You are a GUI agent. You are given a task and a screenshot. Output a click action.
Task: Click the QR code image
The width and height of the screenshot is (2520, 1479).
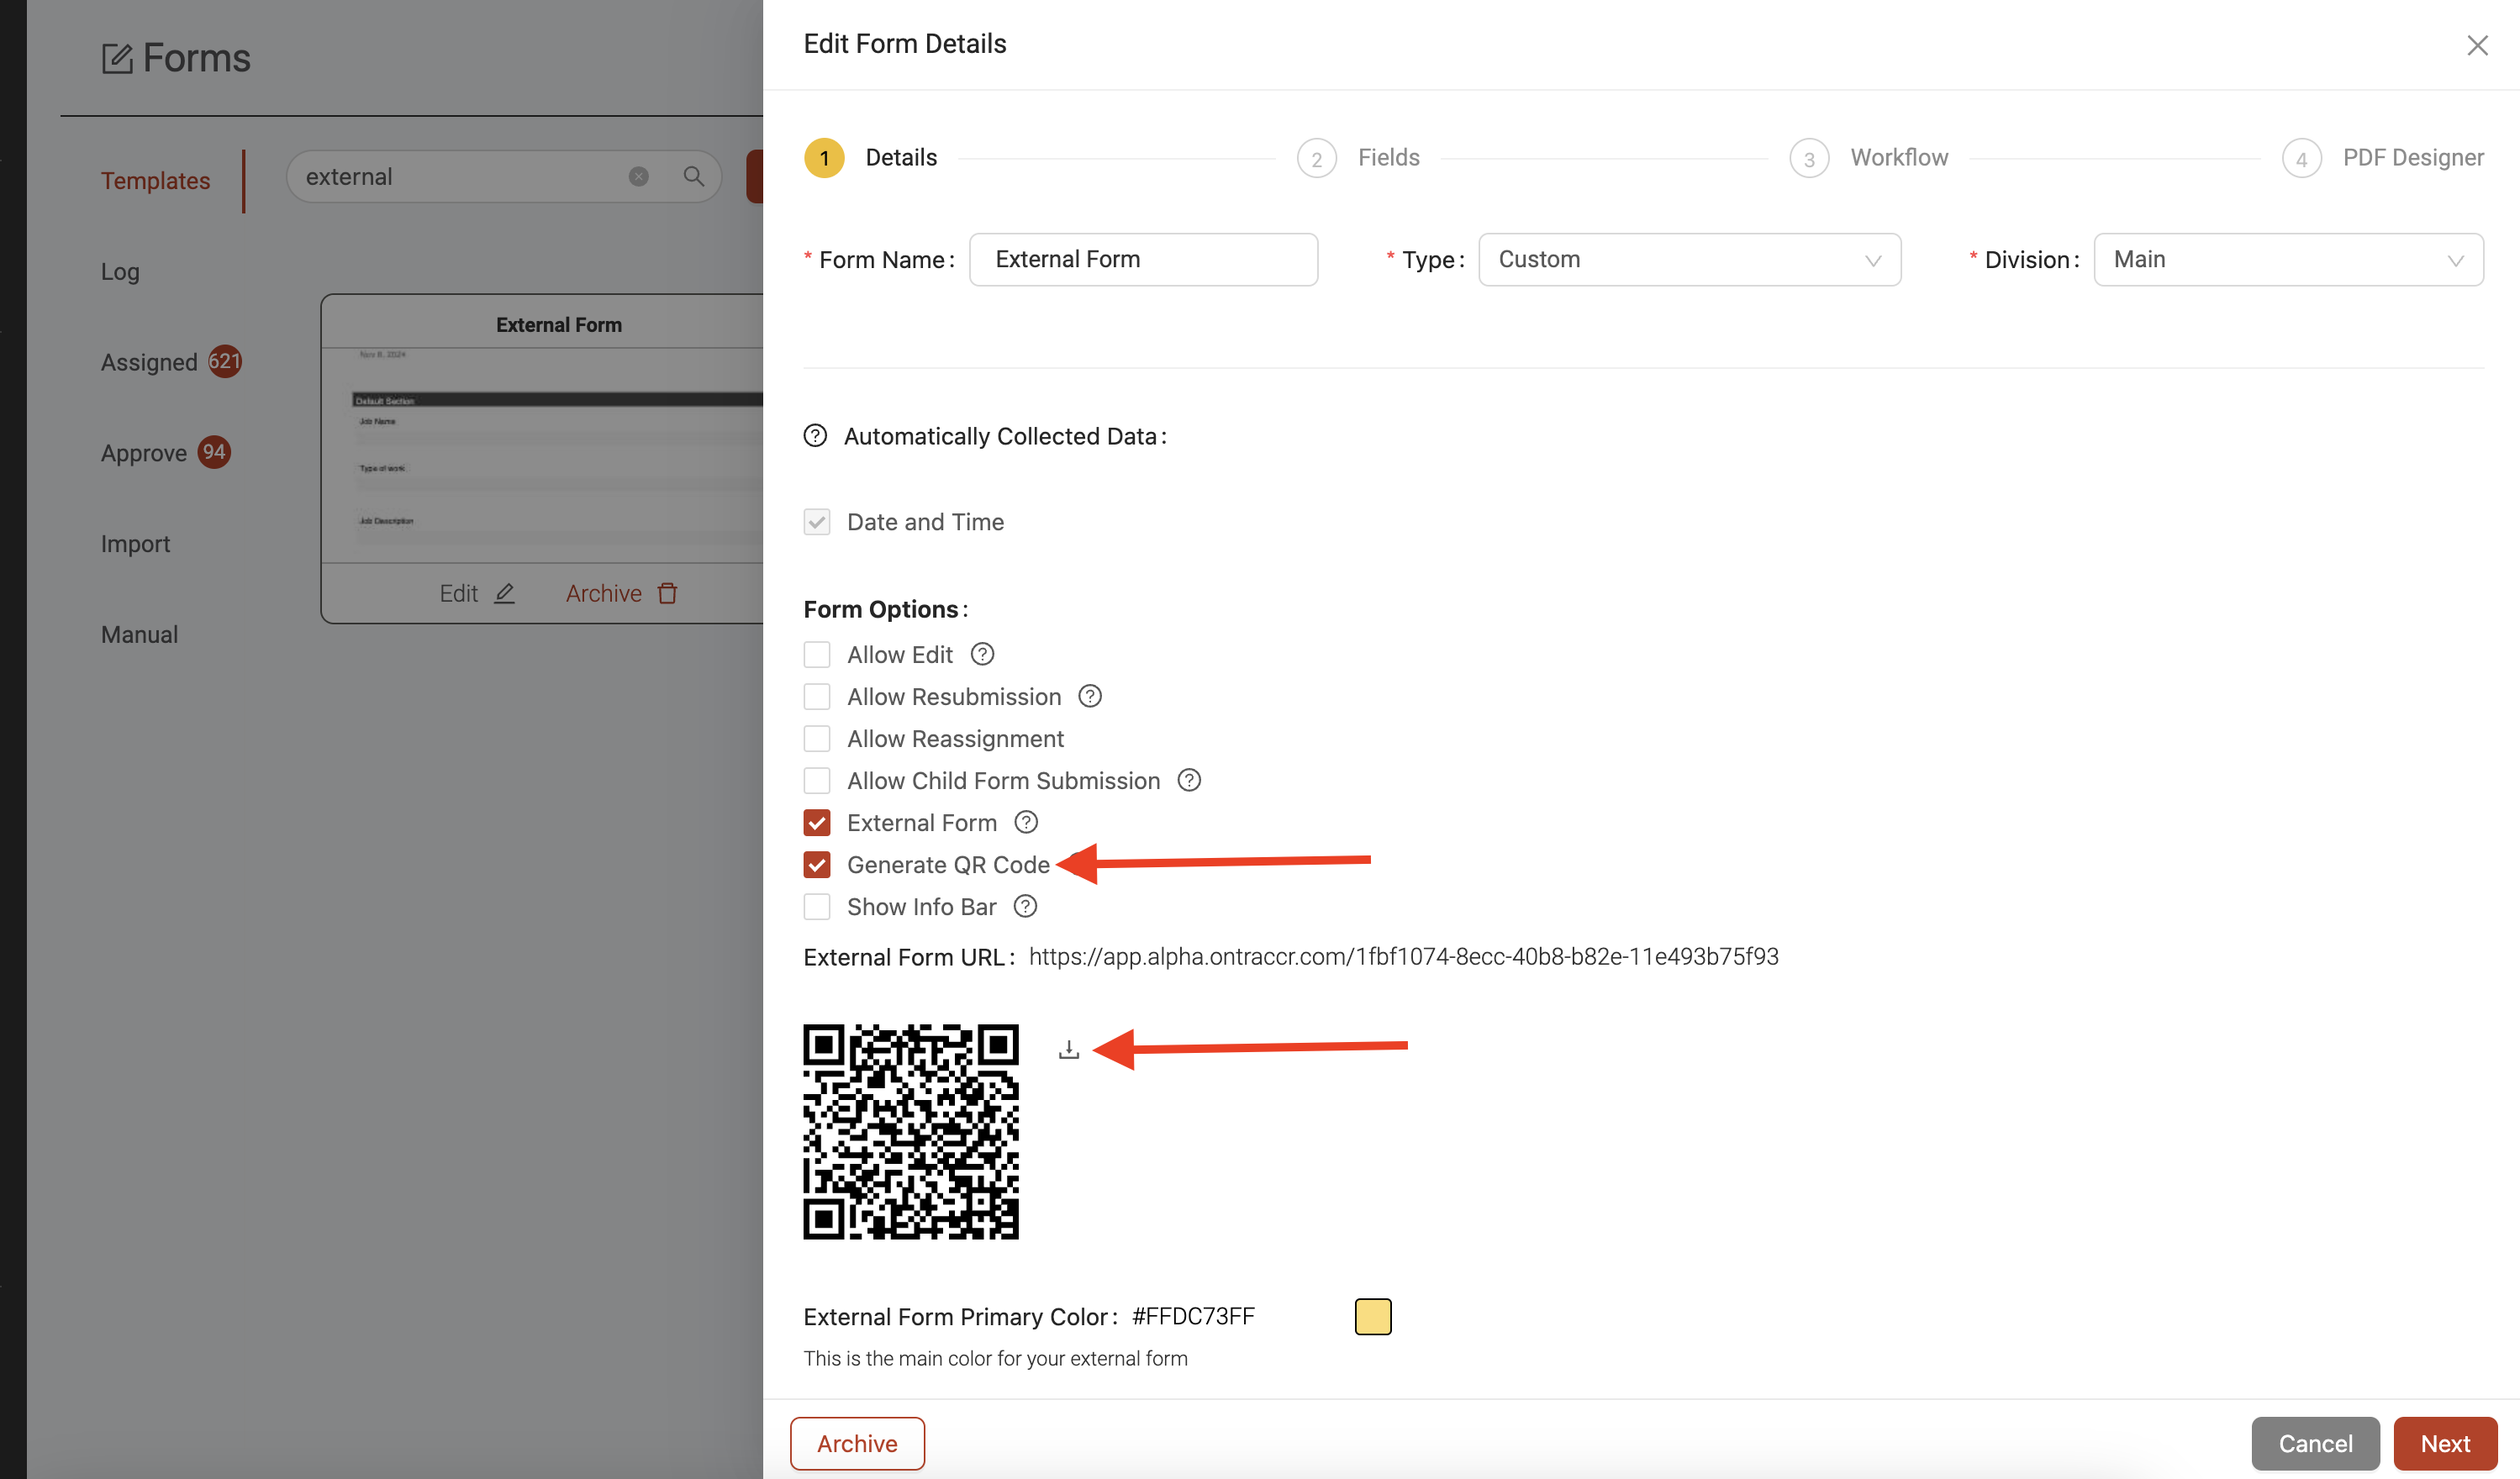coord(911,1132)
